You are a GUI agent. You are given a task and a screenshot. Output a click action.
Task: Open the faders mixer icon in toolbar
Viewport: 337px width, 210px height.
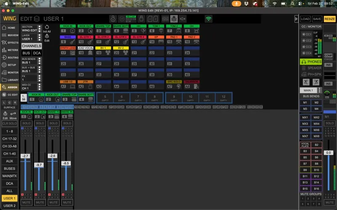click(165, 19)
